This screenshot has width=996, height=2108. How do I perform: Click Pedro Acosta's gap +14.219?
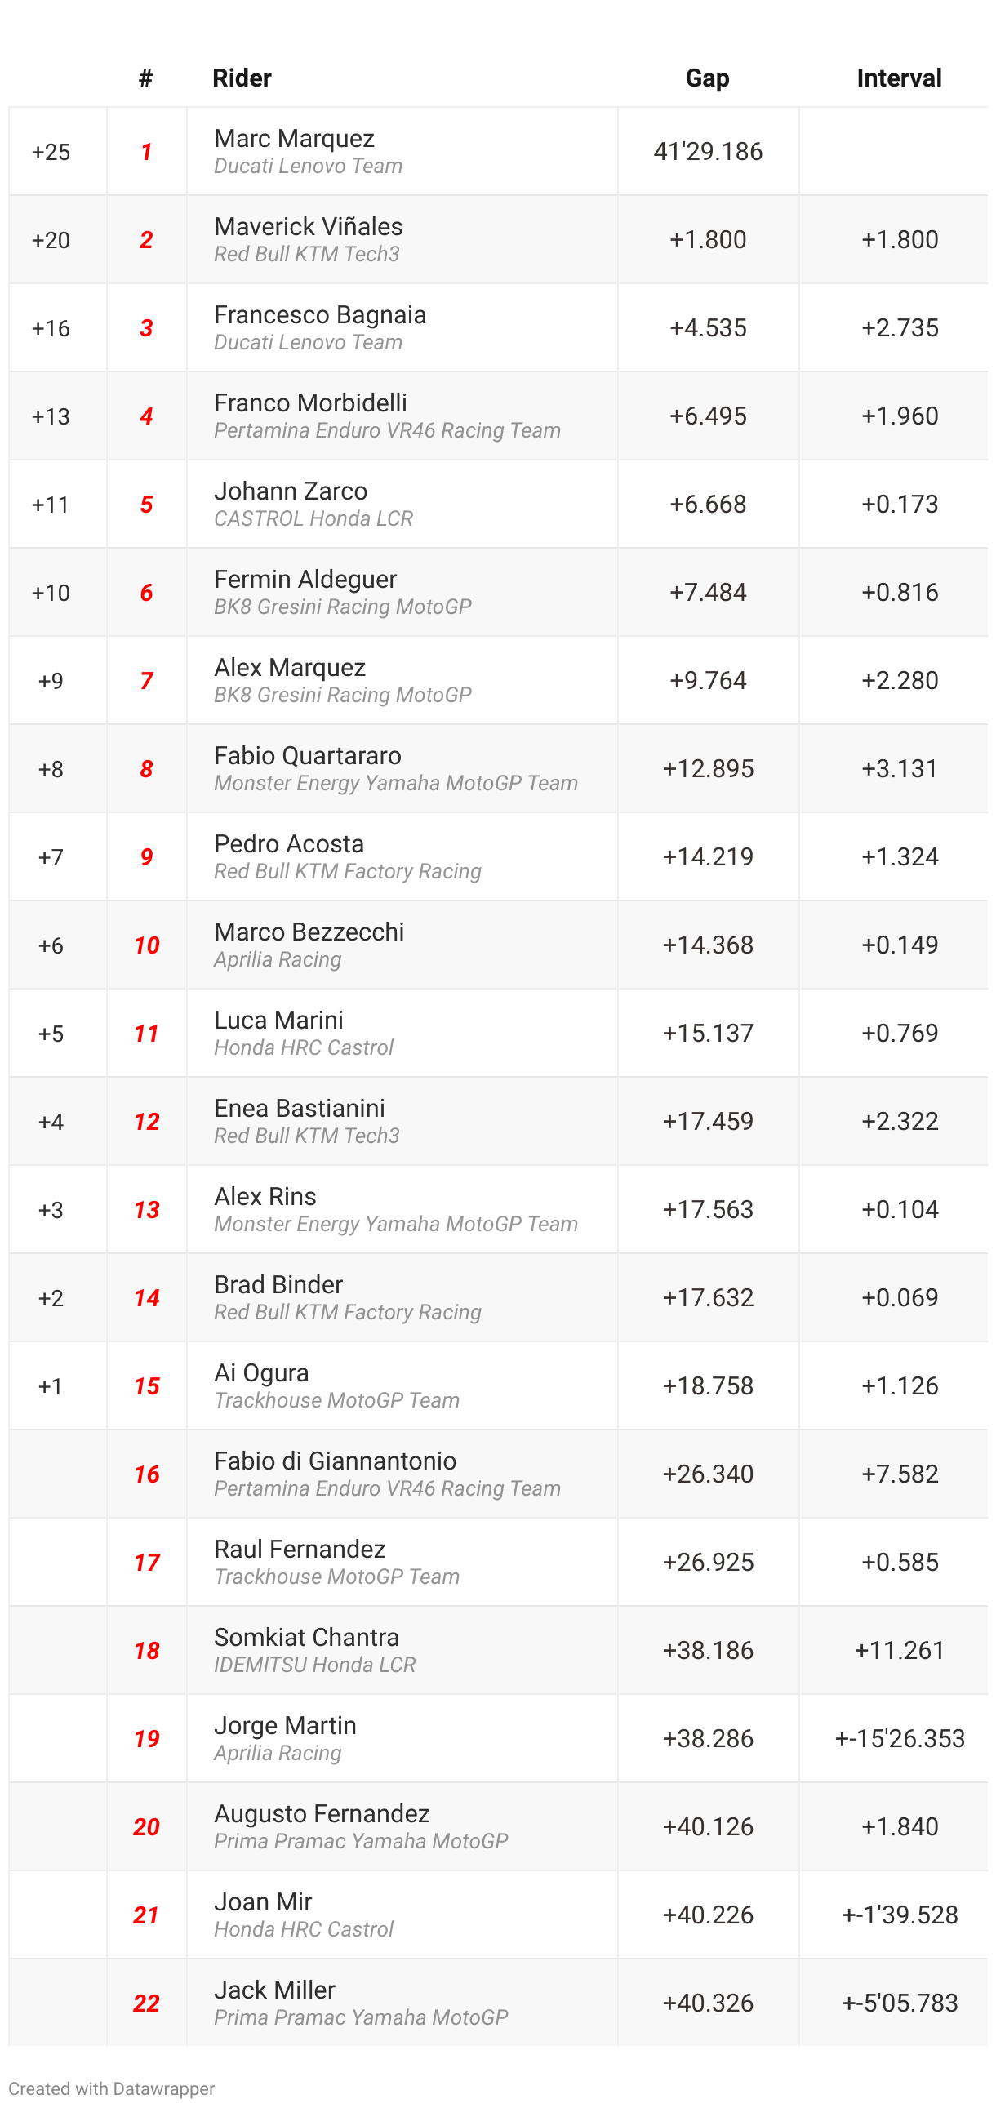pos(708,856)
